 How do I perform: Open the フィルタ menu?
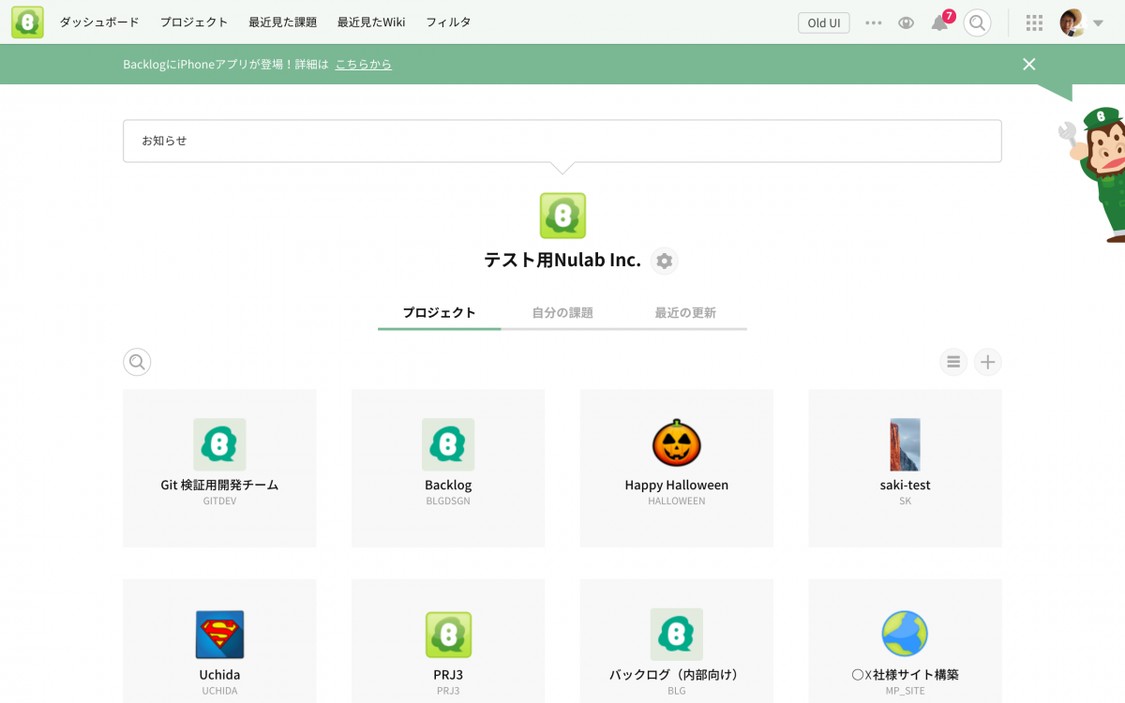tap(448, 22)
